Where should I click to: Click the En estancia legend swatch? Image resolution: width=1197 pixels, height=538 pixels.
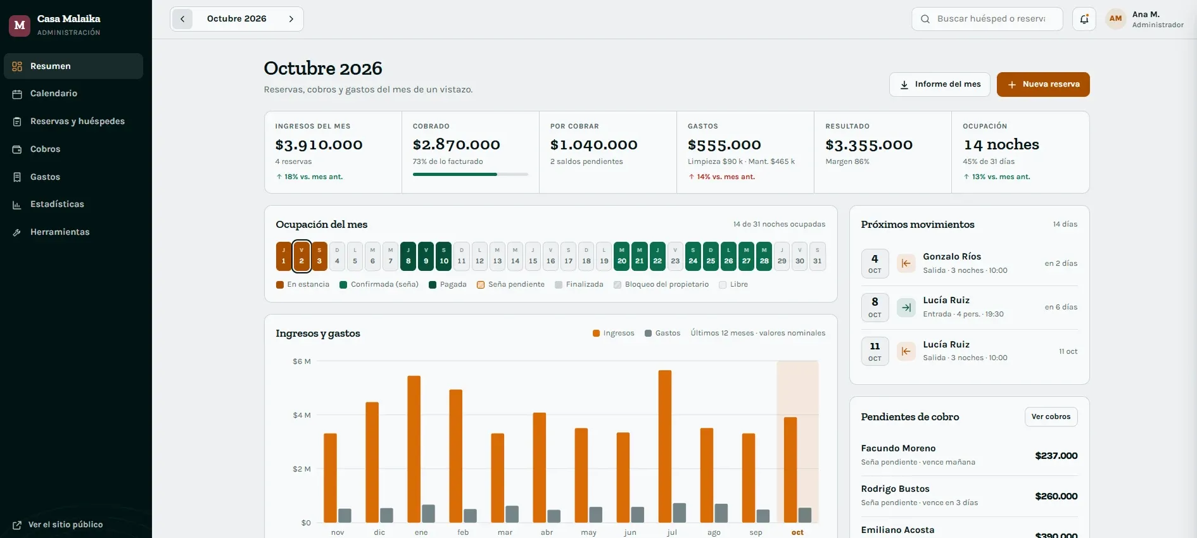[280, 285]
